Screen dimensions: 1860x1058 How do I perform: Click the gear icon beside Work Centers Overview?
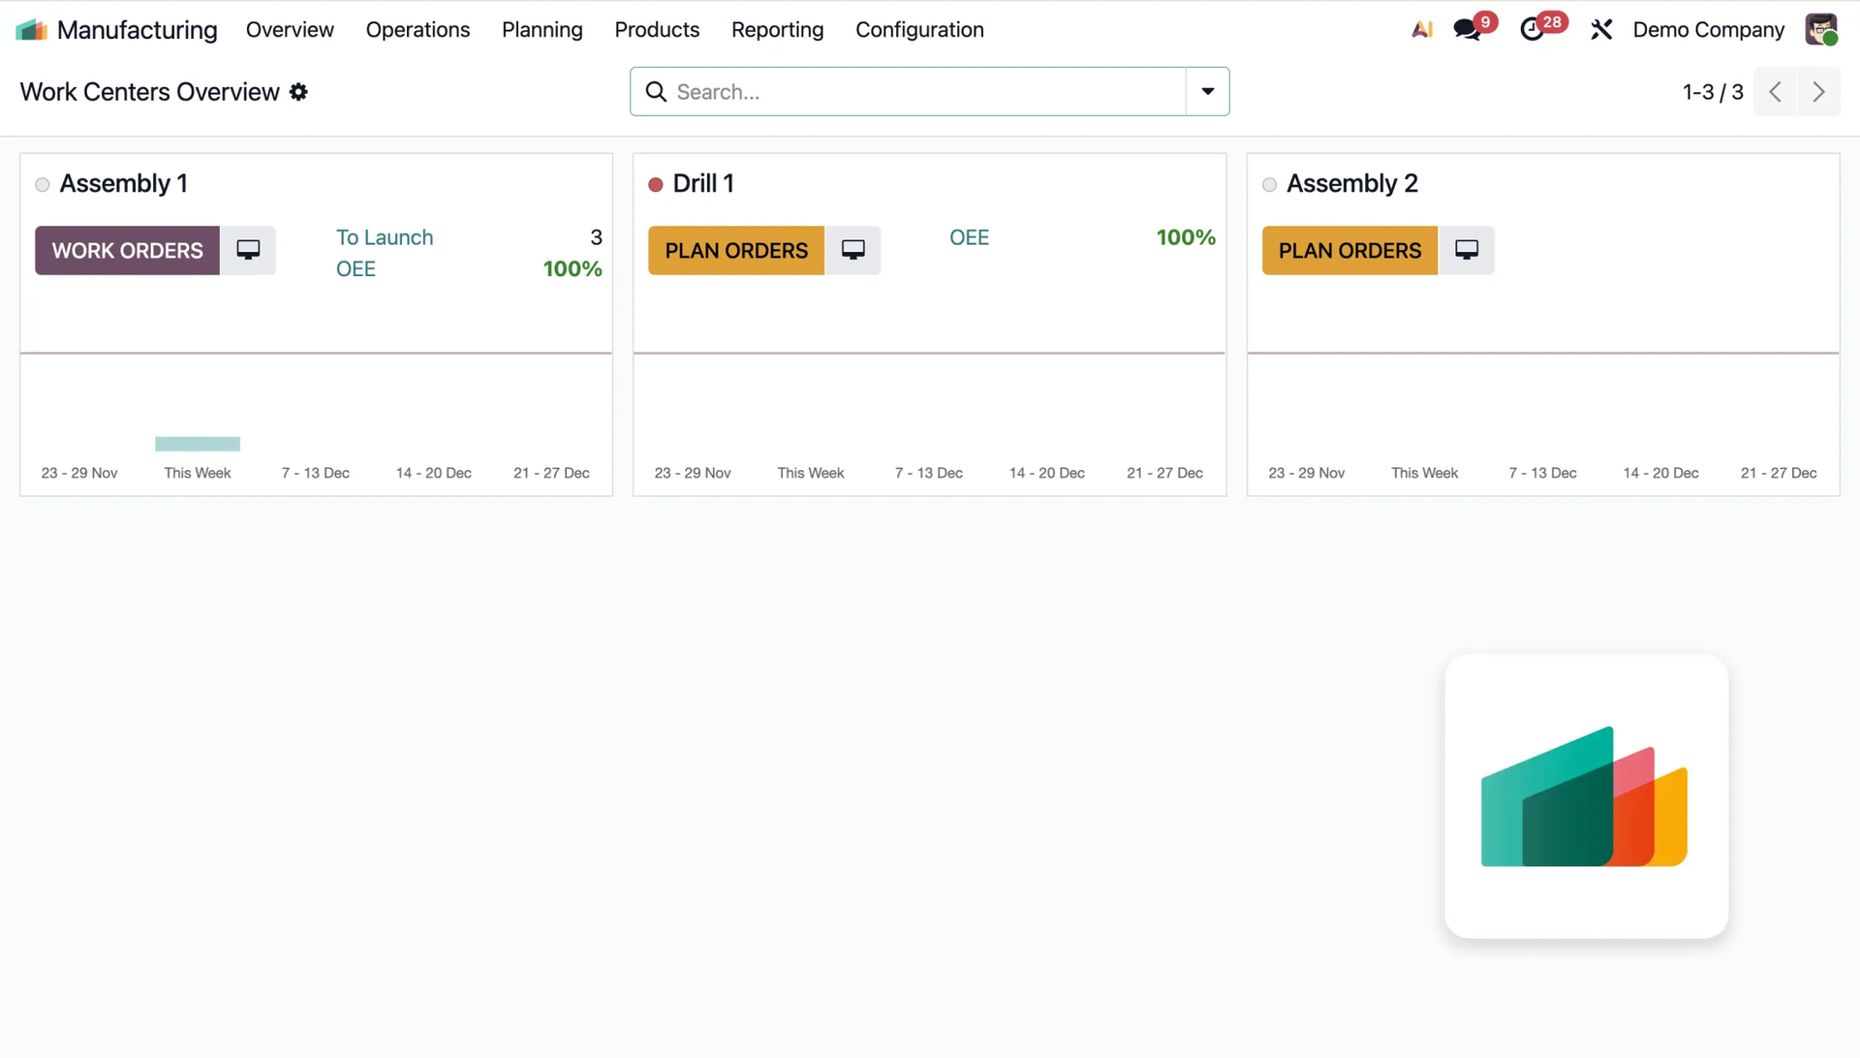[298, 92]
